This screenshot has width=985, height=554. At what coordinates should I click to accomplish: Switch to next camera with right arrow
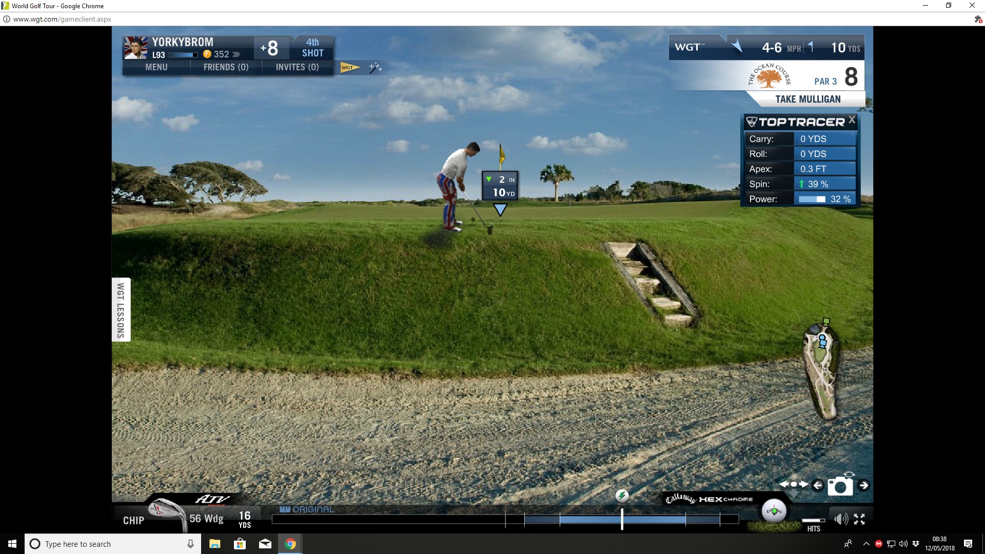(864, 485)
